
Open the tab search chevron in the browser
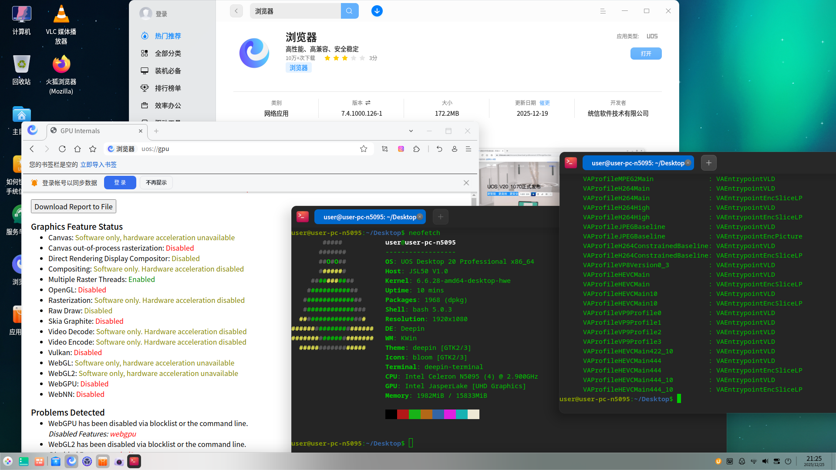click(x=411, y=131)
